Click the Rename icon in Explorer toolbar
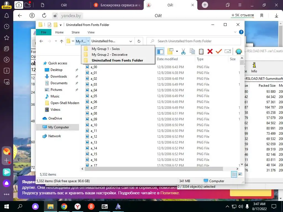This screenshot has height=212, width=283. point(228,51)
